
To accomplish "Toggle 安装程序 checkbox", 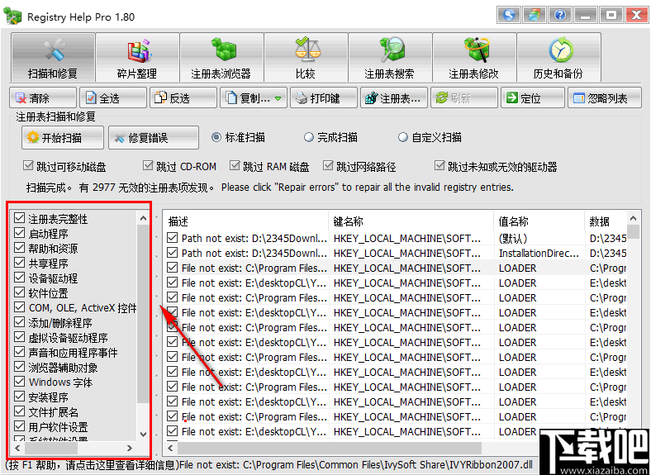I will tap(20, 397).
